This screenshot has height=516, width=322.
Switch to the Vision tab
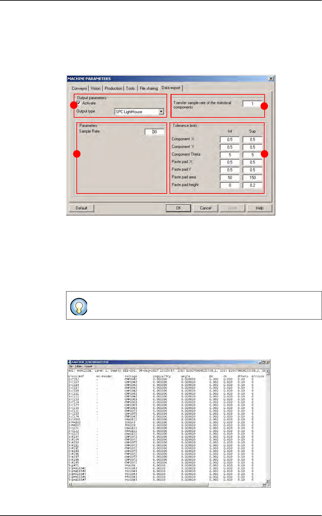click(95, 88)
